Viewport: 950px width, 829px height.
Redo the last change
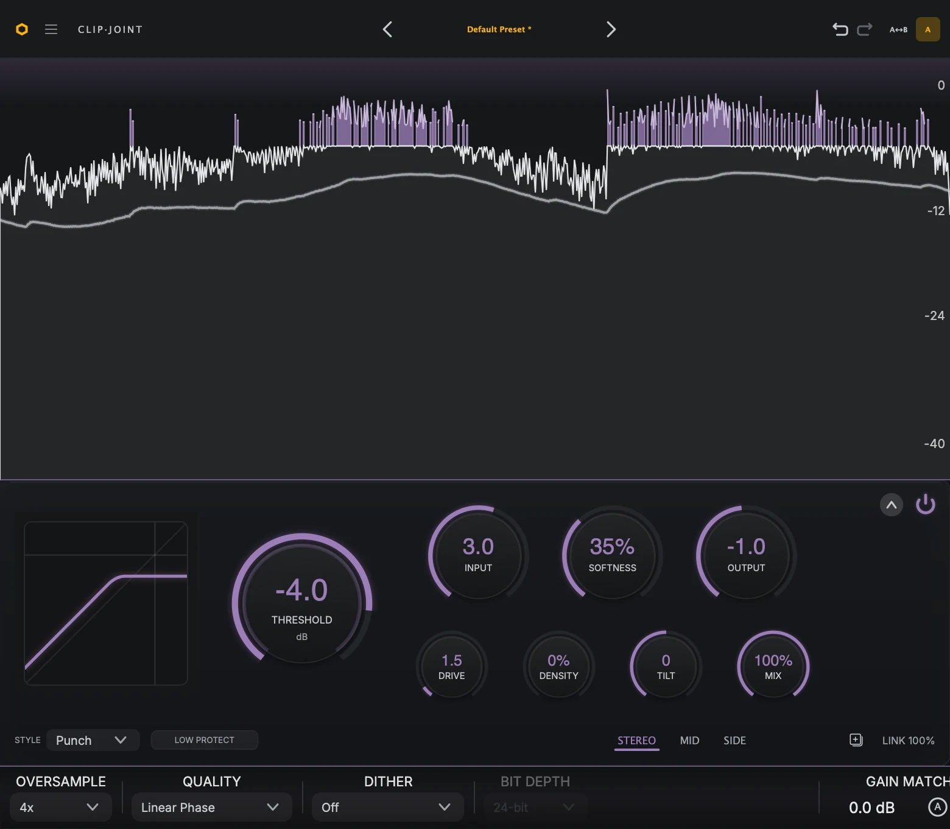(x=865, y=29)
